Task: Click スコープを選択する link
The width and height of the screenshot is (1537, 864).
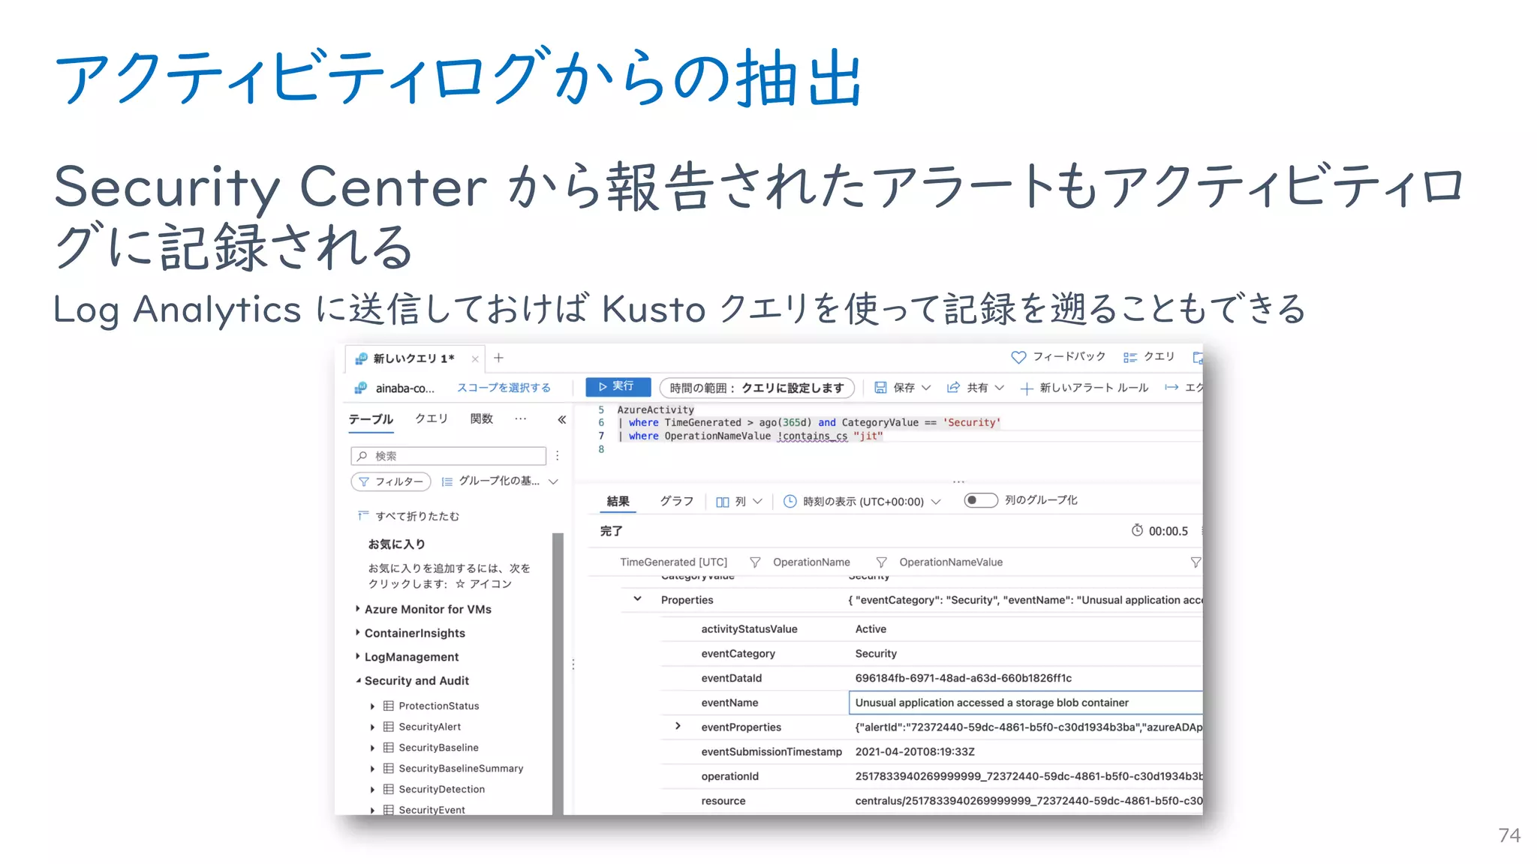Action: (504, 388)
